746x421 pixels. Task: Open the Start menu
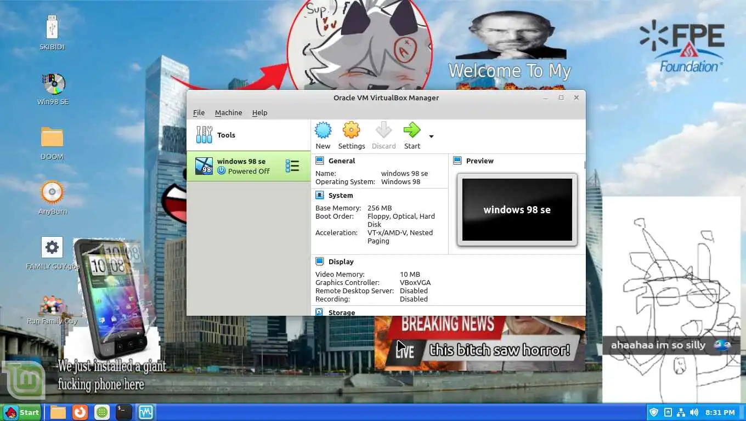coord(22,412)
